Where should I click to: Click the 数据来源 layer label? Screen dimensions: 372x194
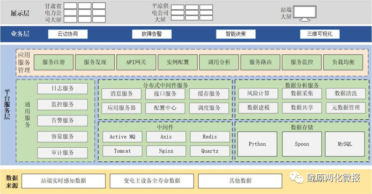pos(12,182)
